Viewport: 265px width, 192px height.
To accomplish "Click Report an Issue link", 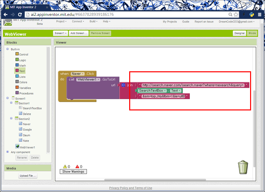I will tap(204, 22).
